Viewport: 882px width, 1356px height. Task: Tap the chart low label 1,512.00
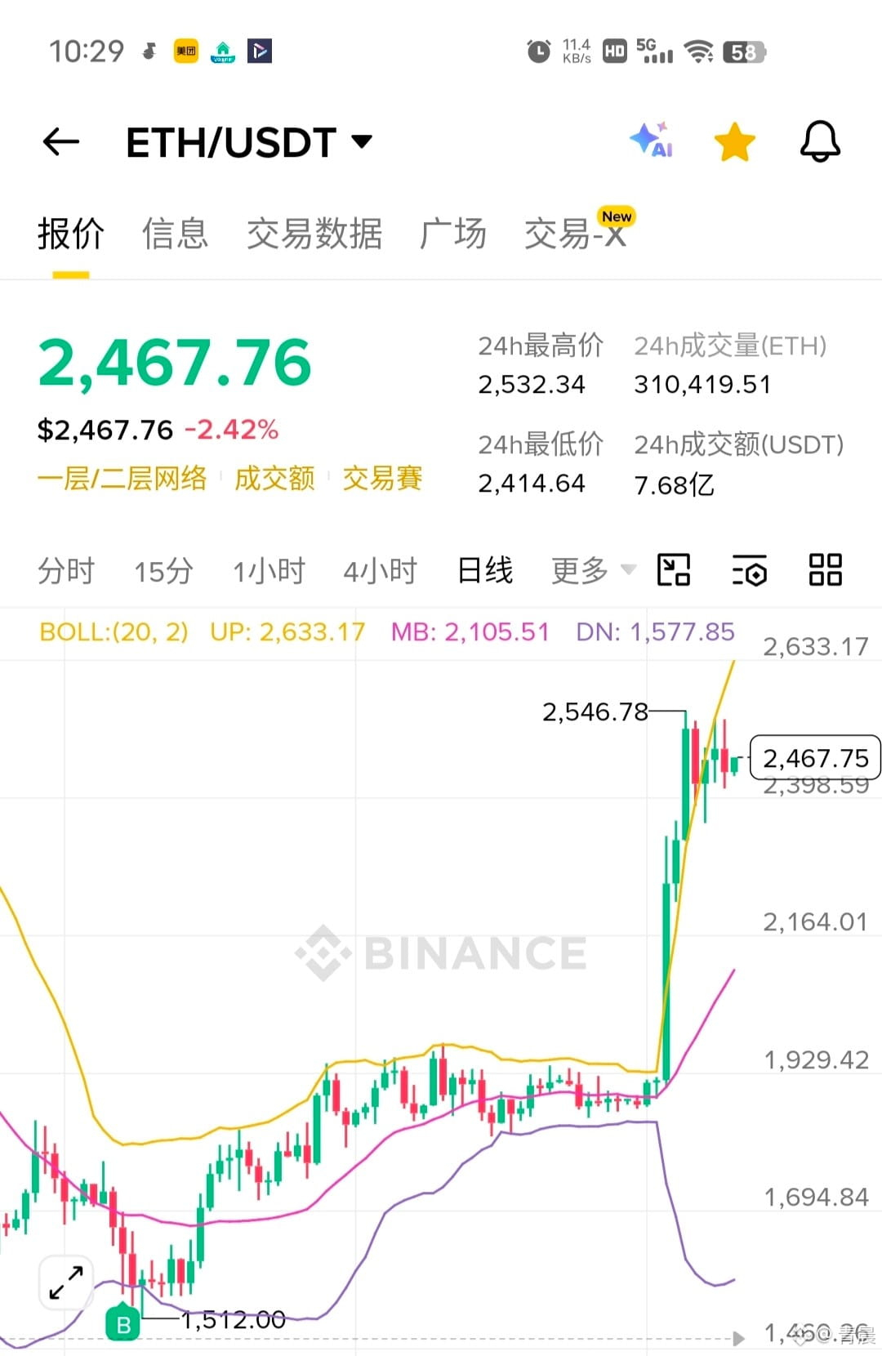coord(233,1319)
